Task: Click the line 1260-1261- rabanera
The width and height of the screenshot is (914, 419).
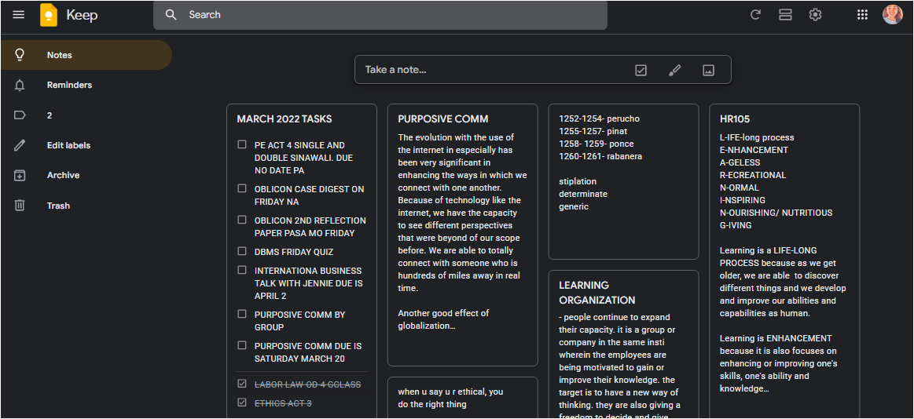Action: pos(600,156)
